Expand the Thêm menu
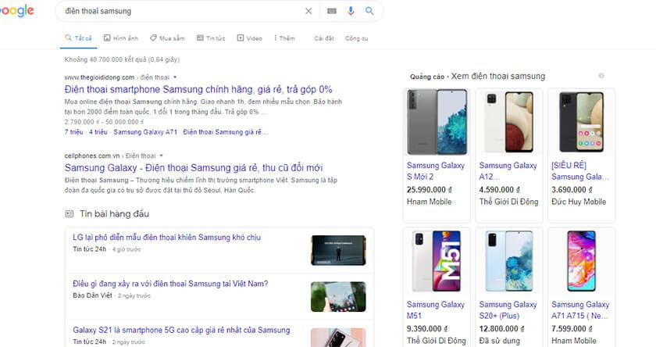The image size is (656, 347). 284,38
